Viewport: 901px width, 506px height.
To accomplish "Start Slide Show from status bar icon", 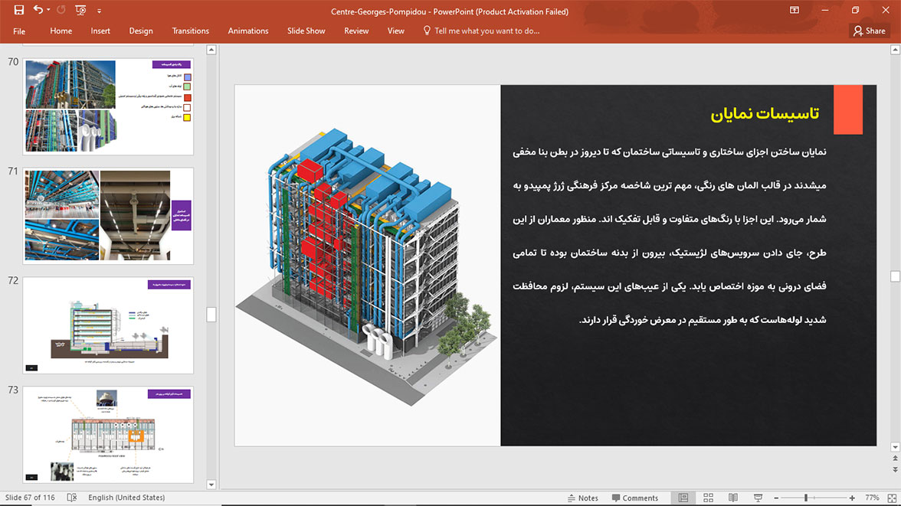I will pyautogui.click(x=758, y=498).
